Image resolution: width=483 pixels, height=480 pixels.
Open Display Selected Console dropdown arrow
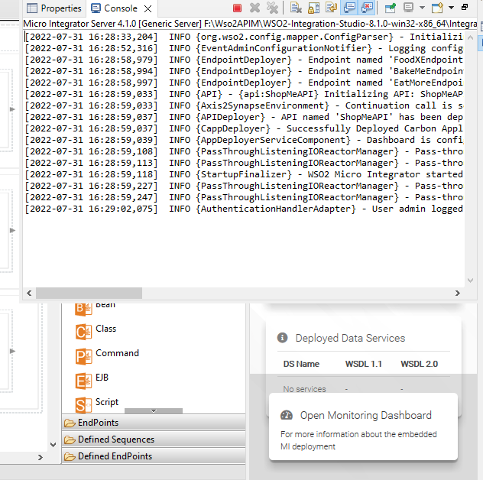click(422, 8)
